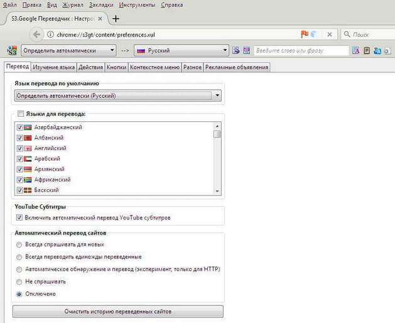Toggle the Языки для перевода checkbox
This screenshot has height=323, width=395.
21,114
